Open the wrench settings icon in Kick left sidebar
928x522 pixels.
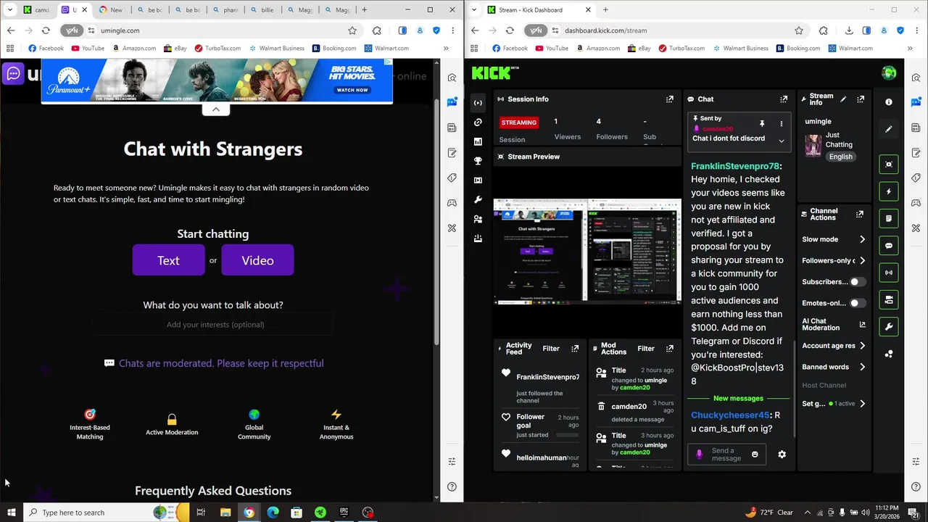478,199
